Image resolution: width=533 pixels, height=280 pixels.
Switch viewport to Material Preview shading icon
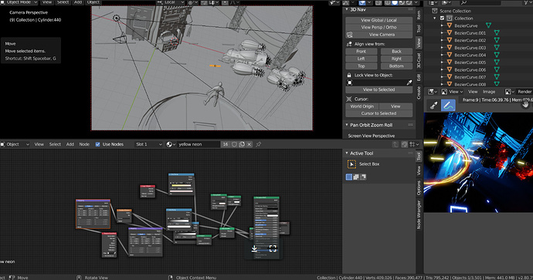[402, 3]
